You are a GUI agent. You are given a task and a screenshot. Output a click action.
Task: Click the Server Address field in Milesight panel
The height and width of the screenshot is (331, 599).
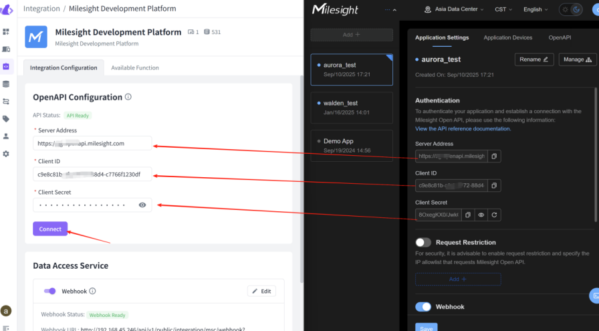pos(451,156)
